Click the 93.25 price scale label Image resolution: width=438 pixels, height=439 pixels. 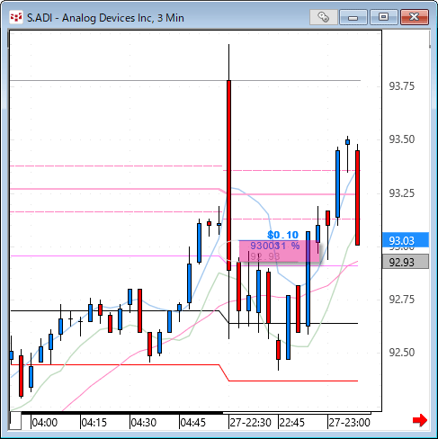[402, 193]
